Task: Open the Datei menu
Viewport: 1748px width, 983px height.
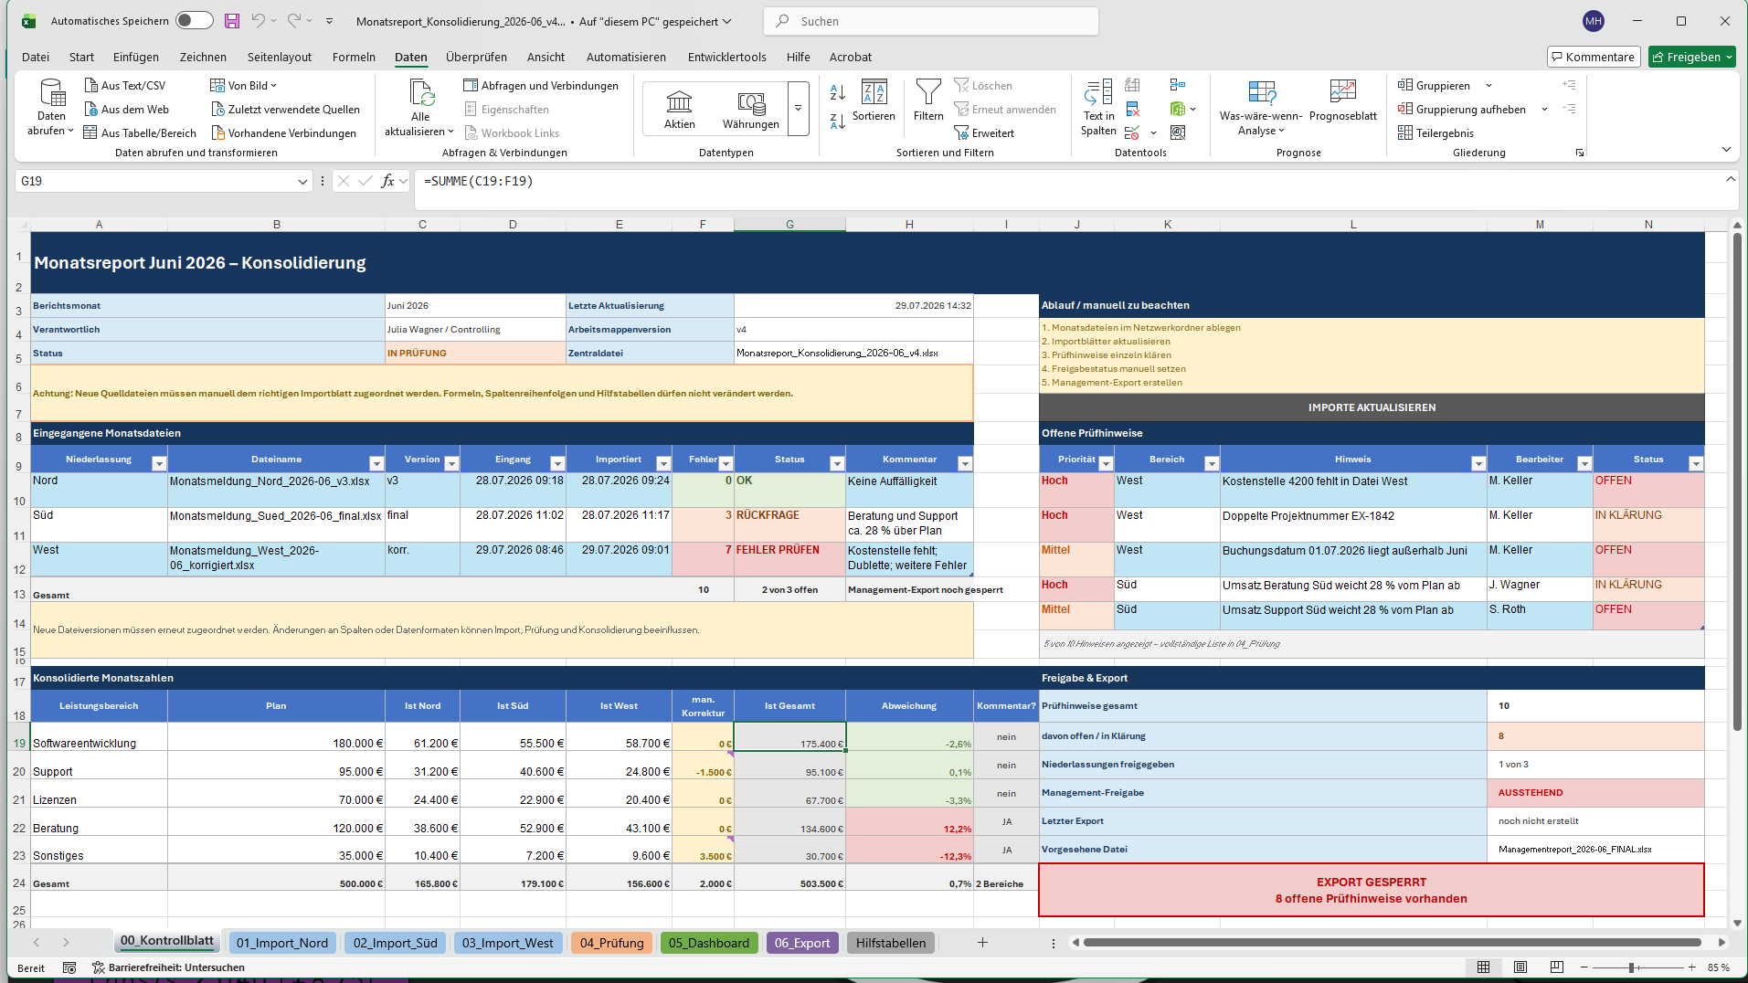Action: pos(36,57)
